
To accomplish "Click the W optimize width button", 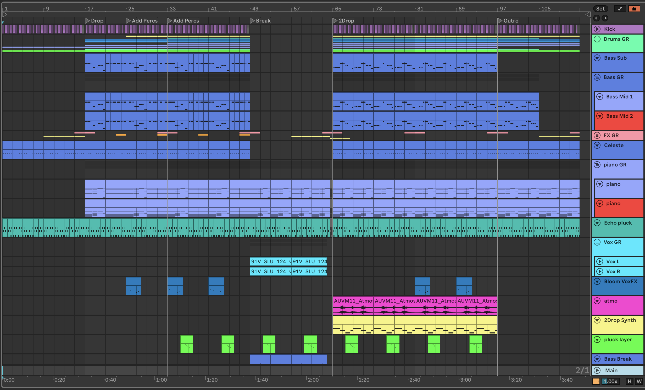I will coord(639,381).
